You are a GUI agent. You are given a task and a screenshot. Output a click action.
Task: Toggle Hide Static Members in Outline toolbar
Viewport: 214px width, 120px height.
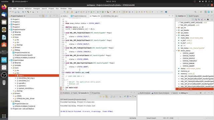click(x=202, y=20)
